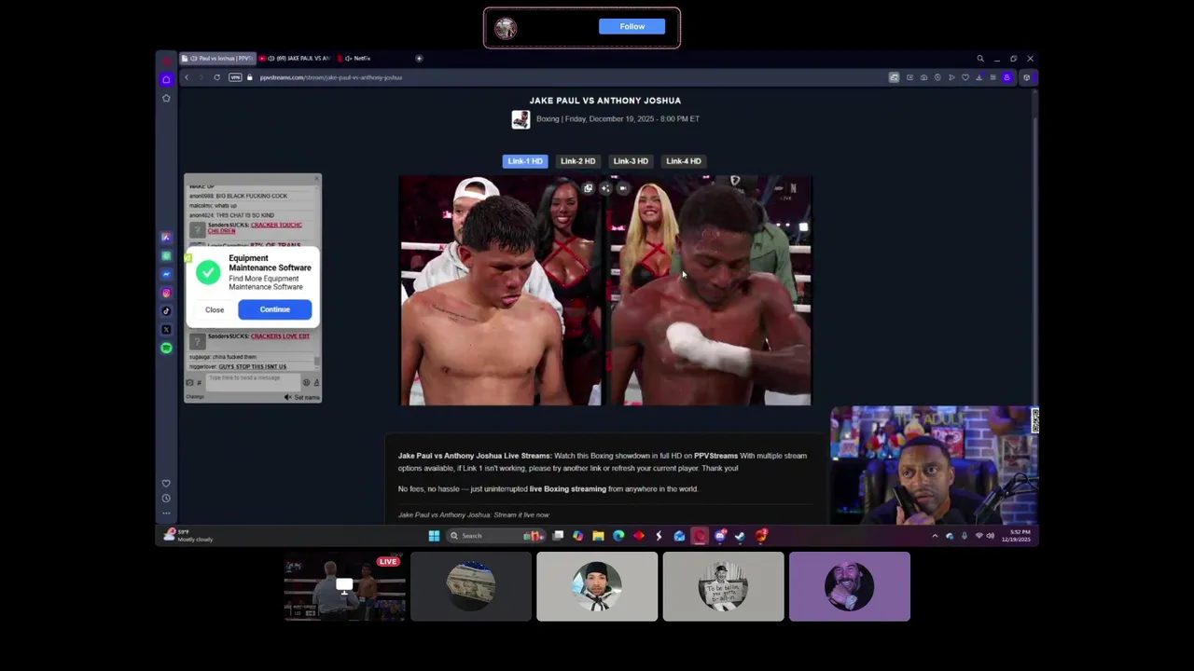
Task: Select the participant tile holding a sign
Action: point(723,586)
